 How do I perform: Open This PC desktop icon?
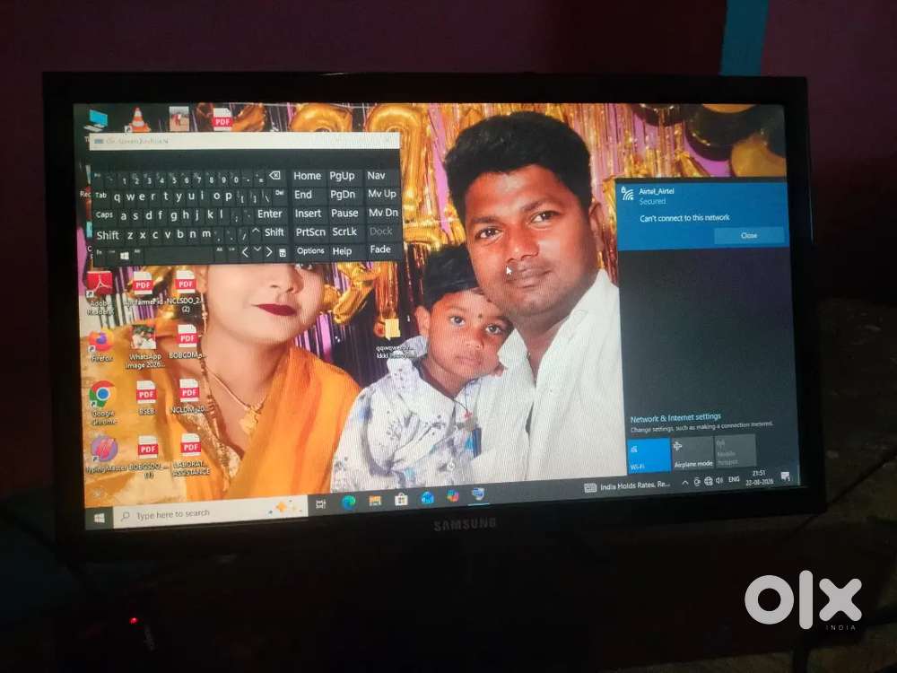[96, 122]
